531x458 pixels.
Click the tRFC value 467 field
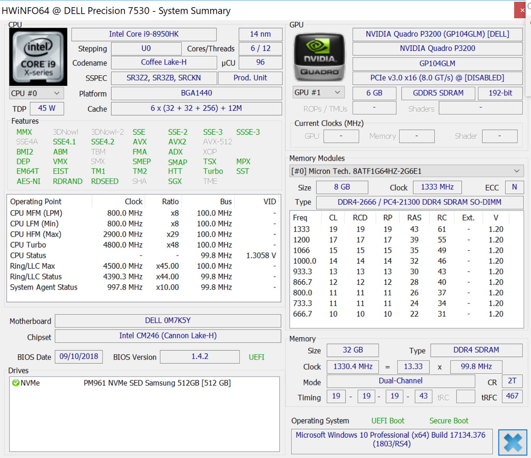pos(512,396)
